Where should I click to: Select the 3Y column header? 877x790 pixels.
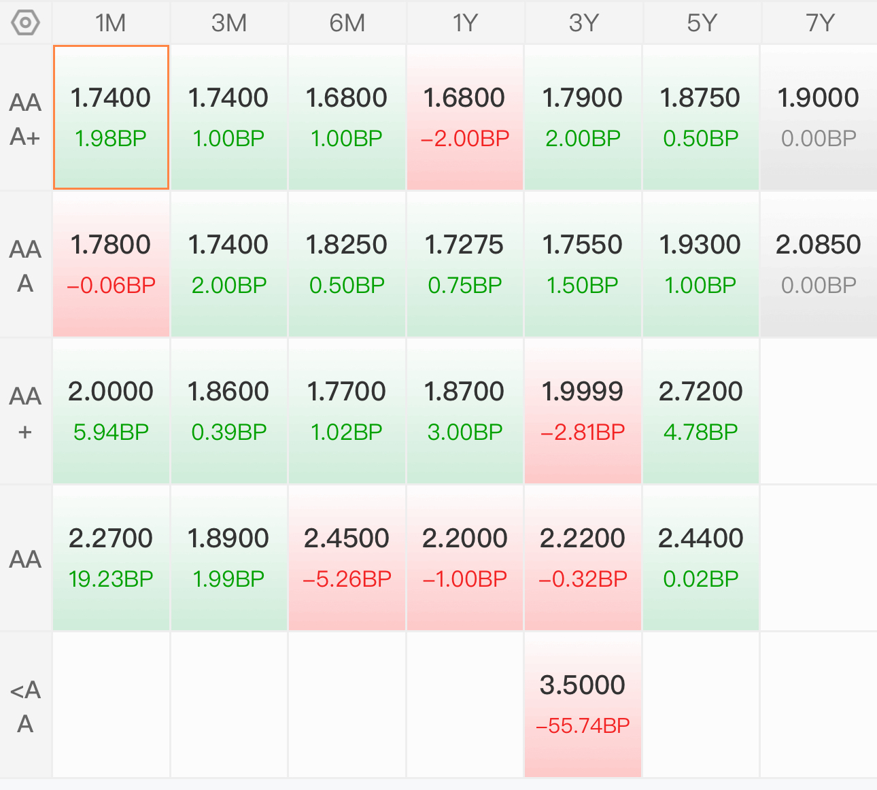pyautogui.click(x=583, y=23)
